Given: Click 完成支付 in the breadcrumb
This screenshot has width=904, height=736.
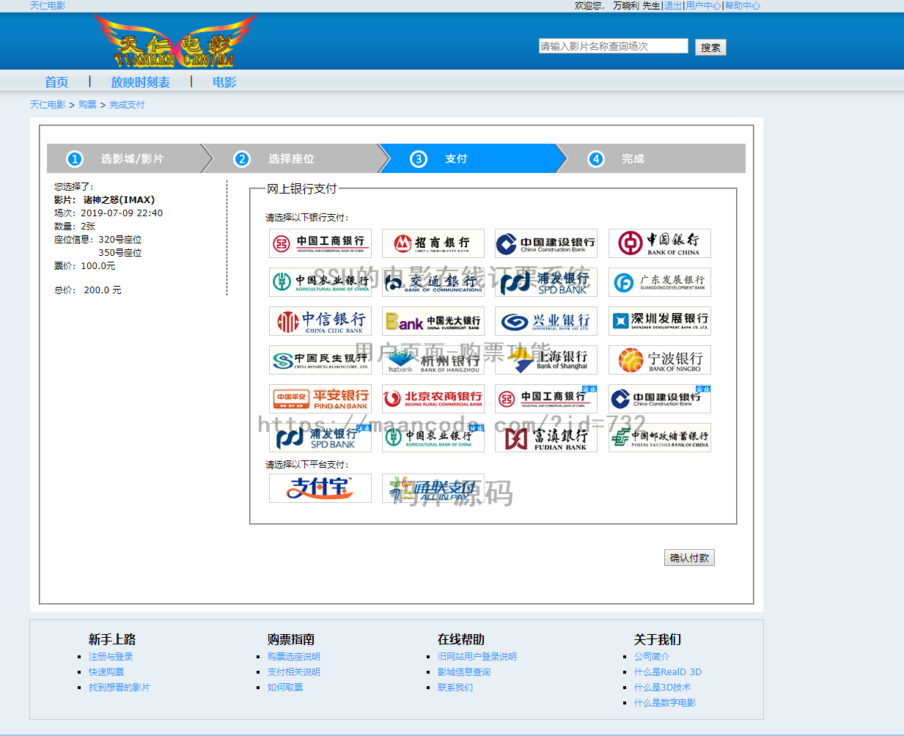Looking at the screenshot, I should click(127, 105).
